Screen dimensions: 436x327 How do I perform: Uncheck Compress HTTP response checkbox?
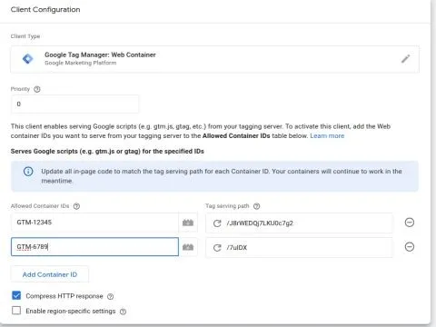coord(16,295)
